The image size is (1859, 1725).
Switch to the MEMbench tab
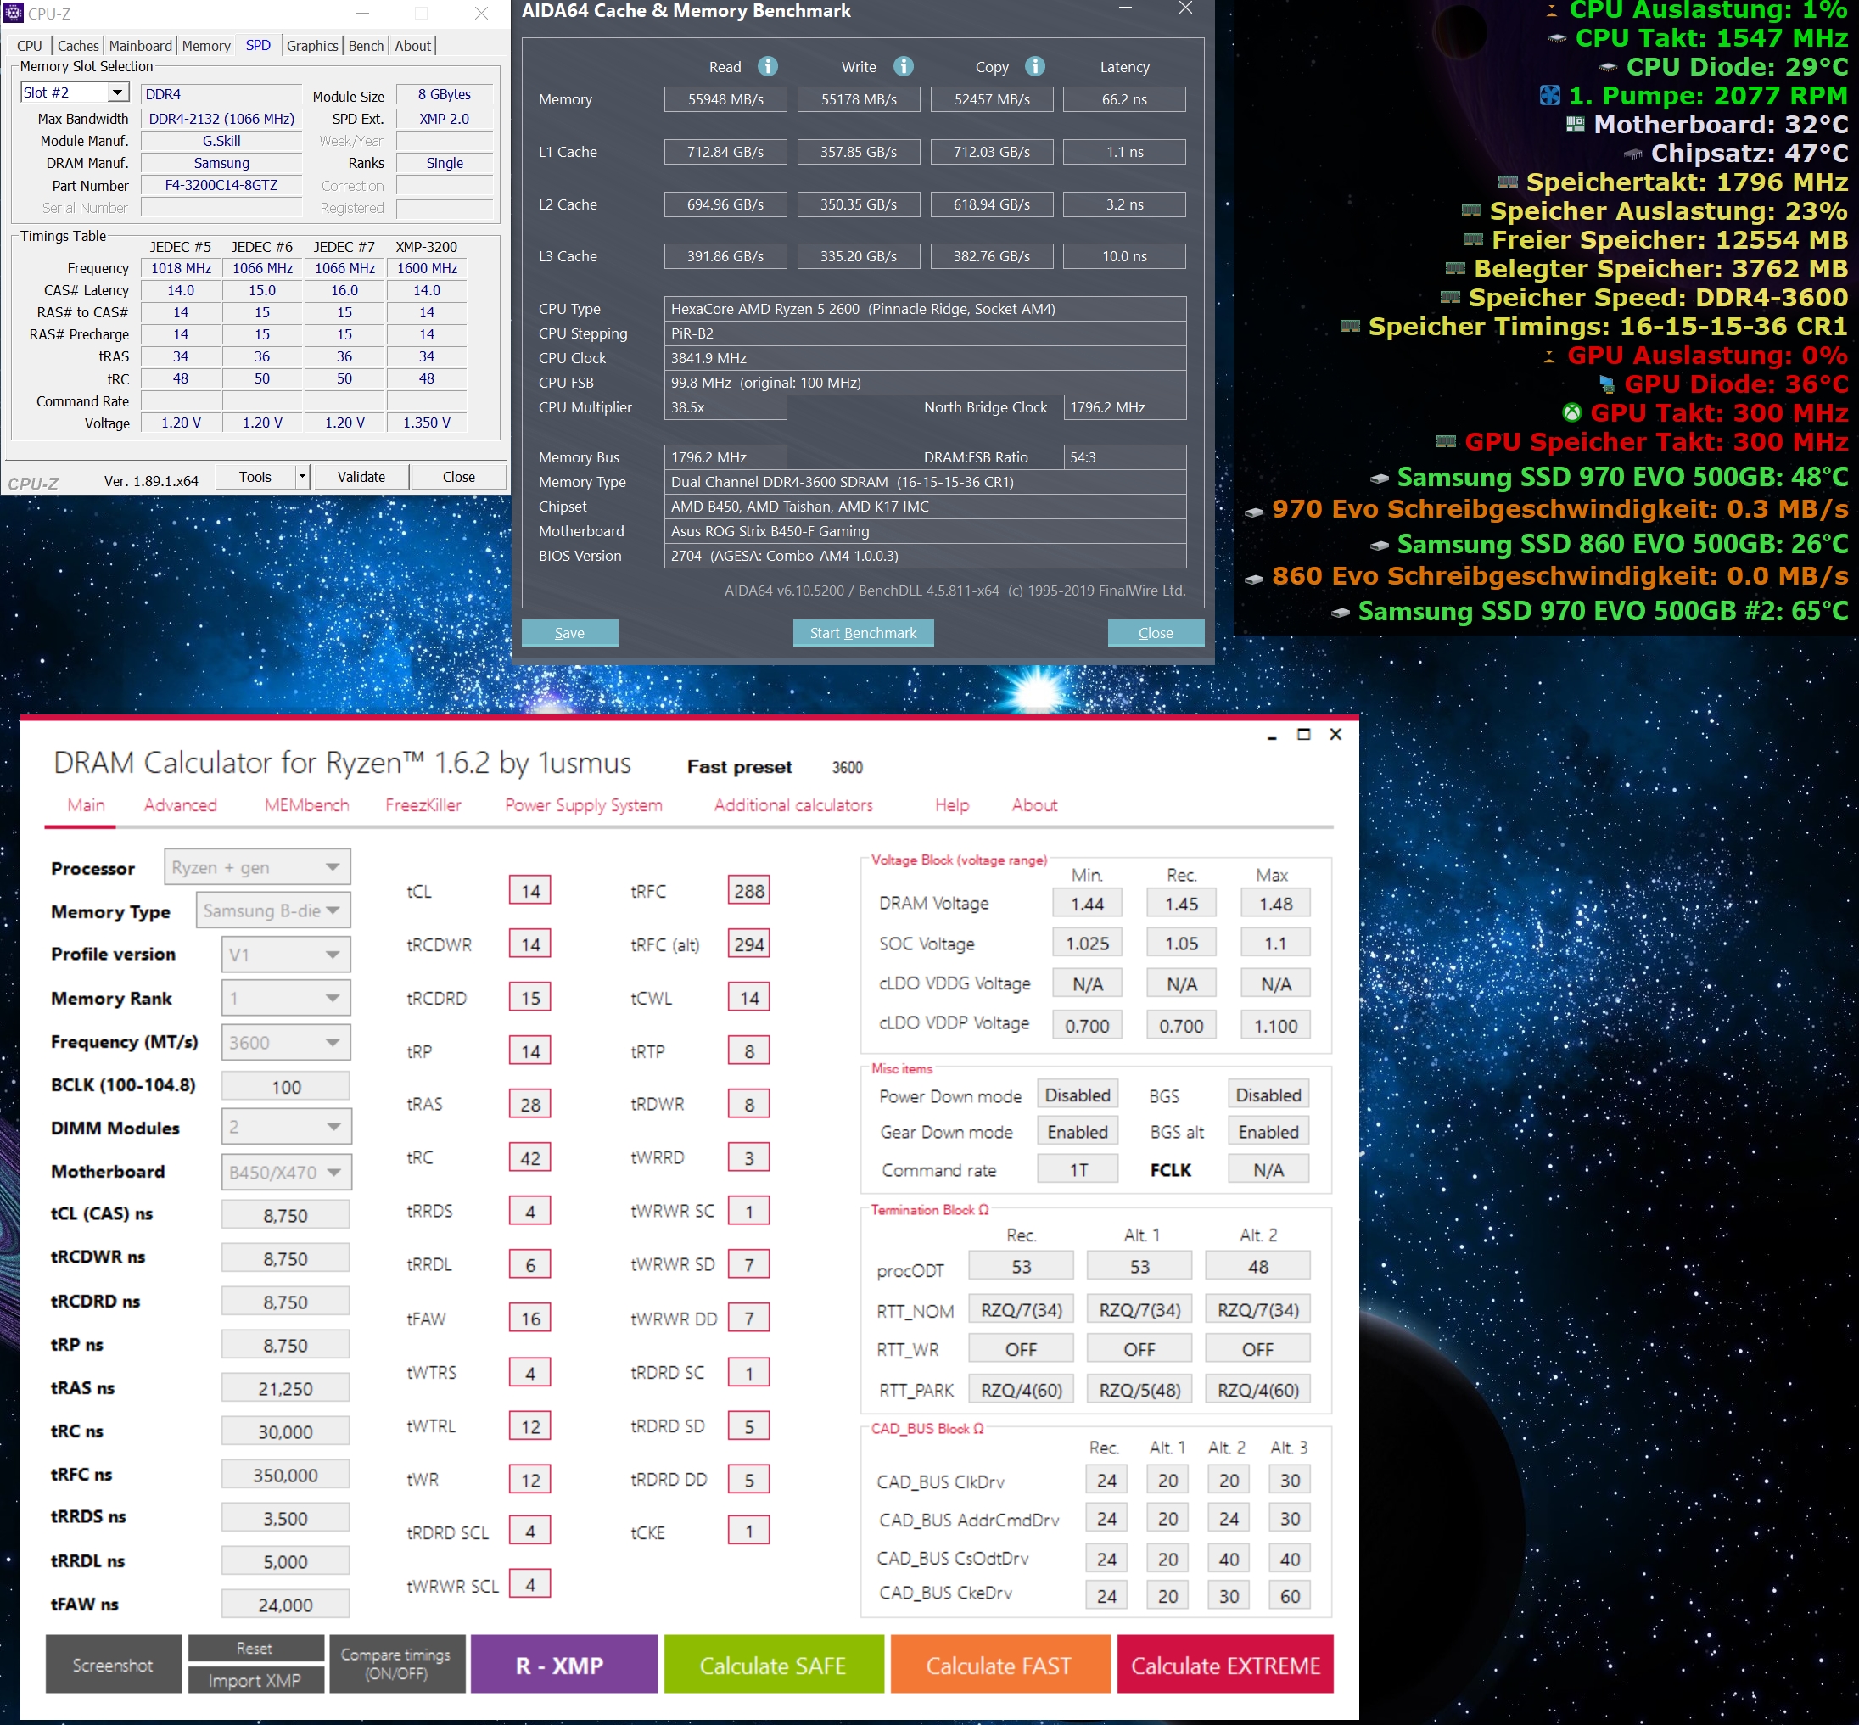point(306,804)
